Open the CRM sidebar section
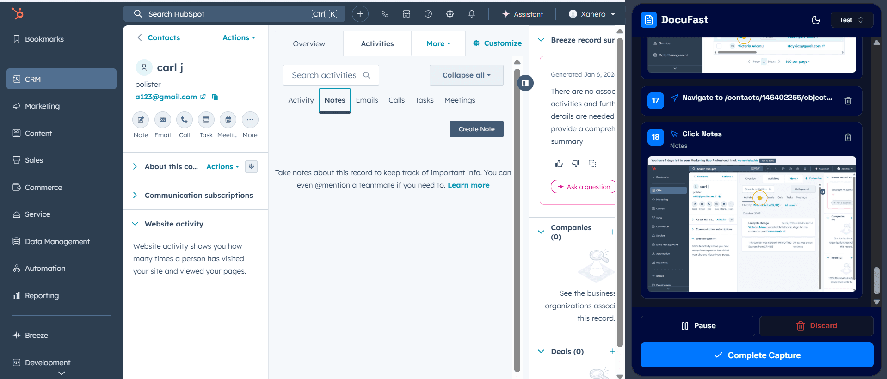887x379 pixels. 61,79
